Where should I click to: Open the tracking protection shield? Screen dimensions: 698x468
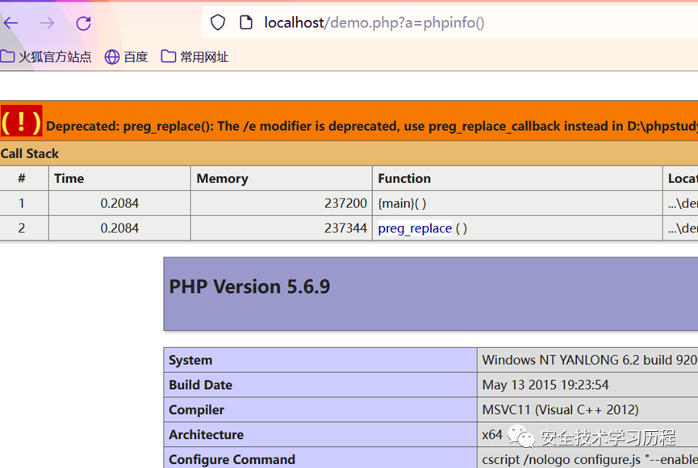pos(218,23)
